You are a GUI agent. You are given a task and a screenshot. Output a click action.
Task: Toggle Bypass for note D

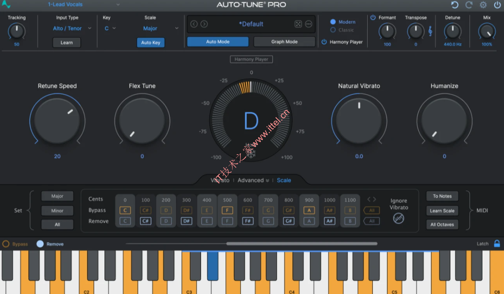(166, 210)
